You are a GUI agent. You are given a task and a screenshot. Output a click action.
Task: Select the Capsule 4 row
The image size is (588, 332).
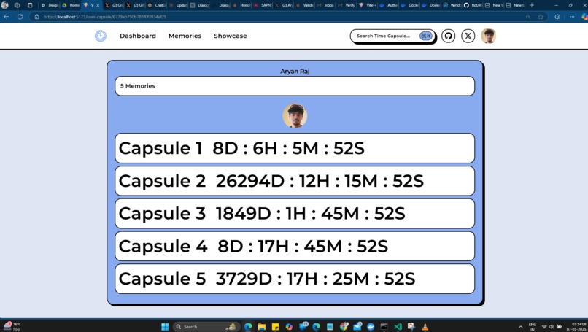coord(295,246)
